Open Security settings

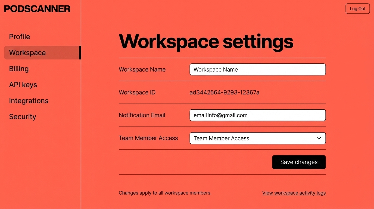tap(23, 117)
